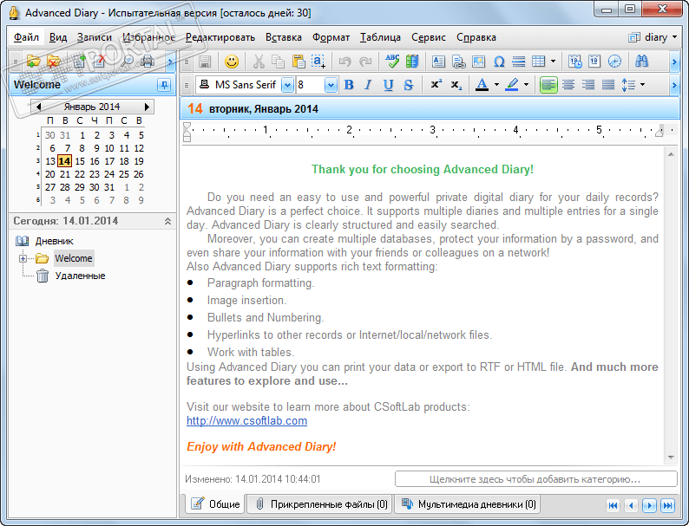
Task: Pin the Welcome panel
Action: (x=164, y=85)
